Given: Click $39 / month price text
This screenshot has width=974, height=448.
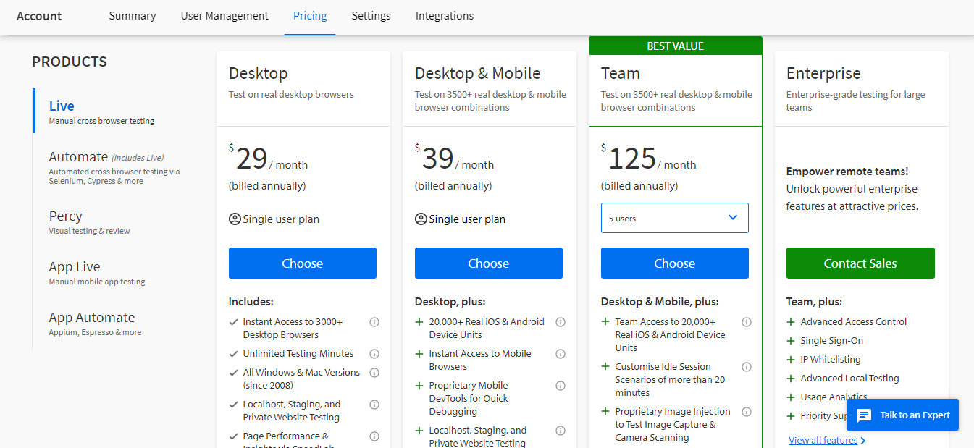Looking at the screenshot, I should point(455,158).
